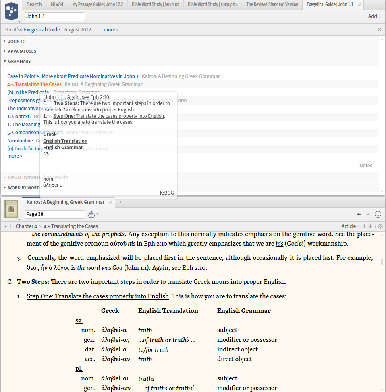Open Case in Point 5 grammar link

(73, 76)
